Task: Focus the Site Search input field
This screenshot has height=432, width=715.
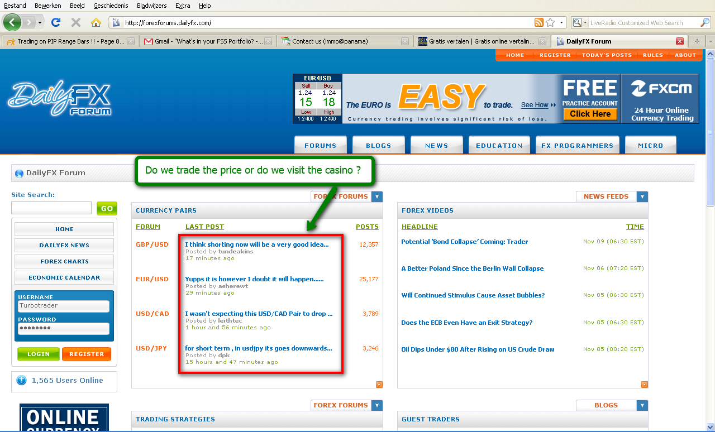Action: pos(51,208)
